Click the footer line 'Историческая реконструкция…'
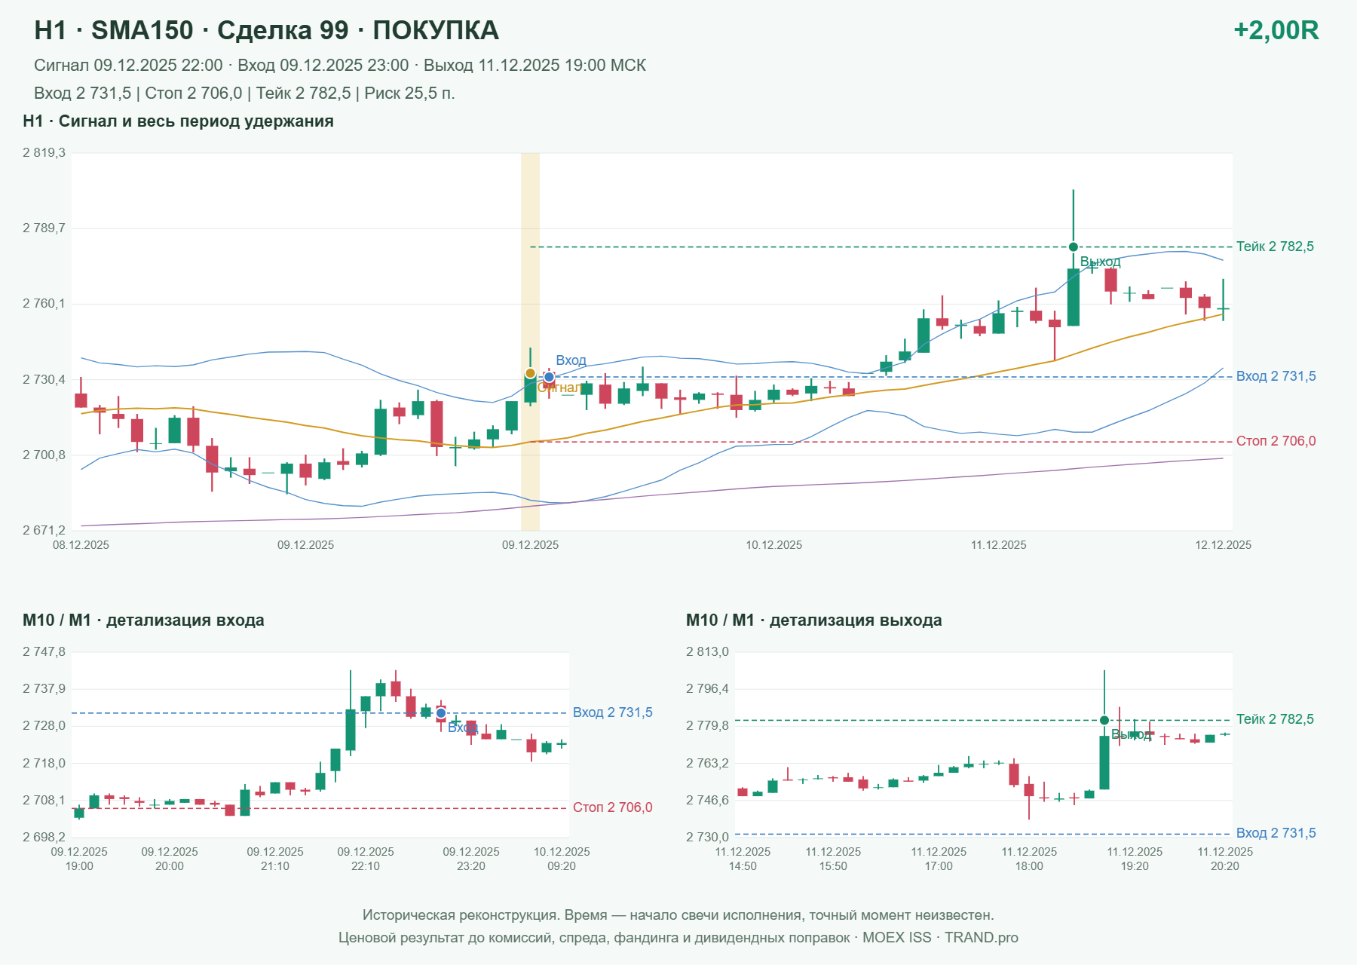The width and height of the screenshot is (1357, 965). click(678, 915)
